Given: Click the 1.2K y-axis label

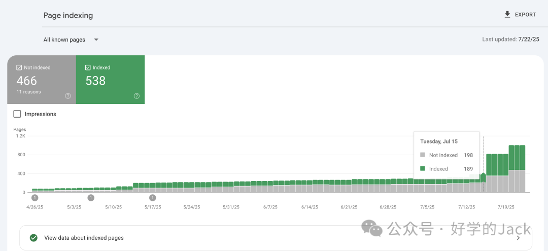Looking at the screenshot, I should (21, 136).
